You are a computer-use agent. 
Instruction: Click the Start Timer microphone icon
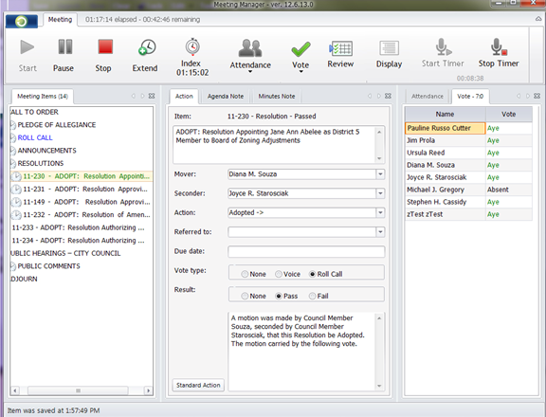pyautogui.click(x=443, y=47)
